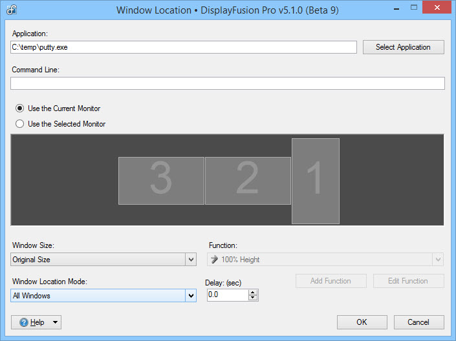The width and height of the screenshot is (456, 341).
Task: Open the Window Location Mode dropdown
Action: [x=103, y=295]
